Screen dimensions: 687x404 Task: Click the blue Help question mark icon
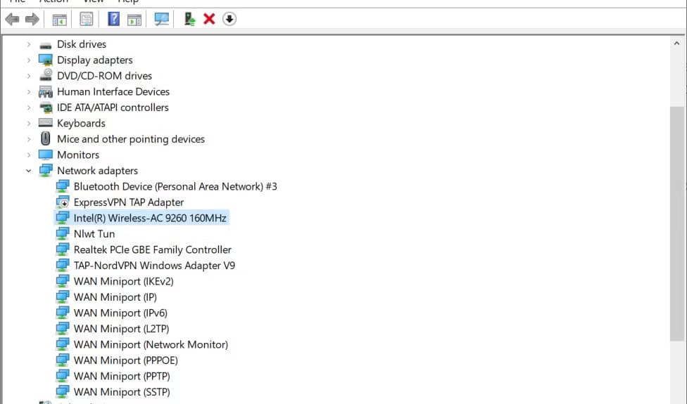point(113,19)
